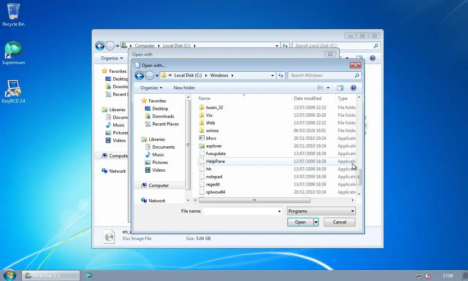Click the Cancel button

(339, 222)
